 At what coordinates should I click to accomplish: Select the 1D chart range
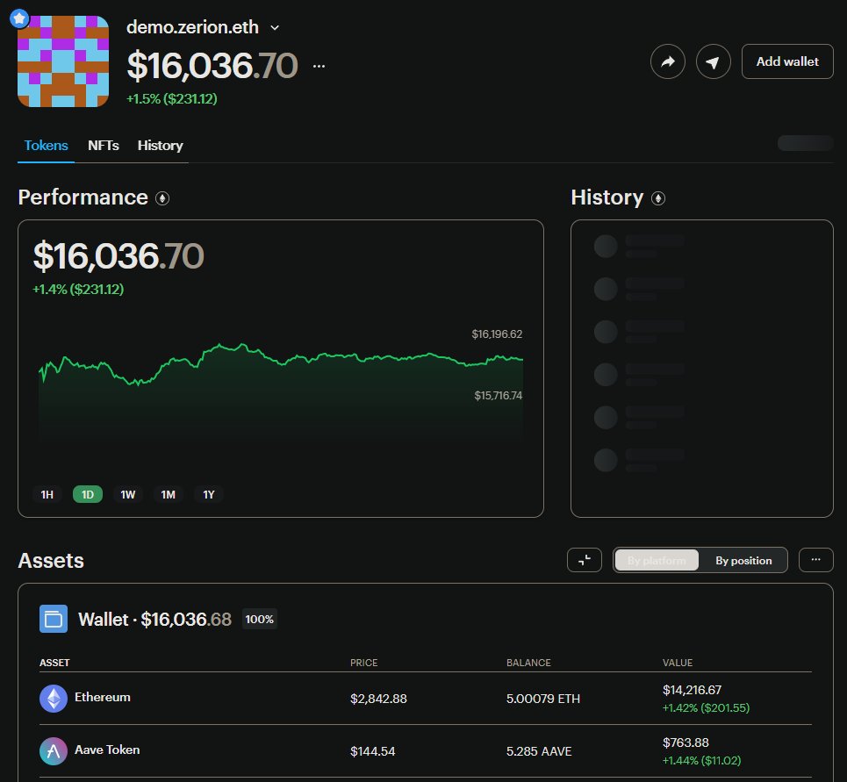tap(88, 495)
